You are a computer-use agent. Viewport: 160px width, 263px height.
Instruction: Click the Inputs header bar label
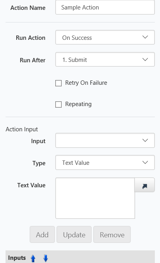(17, 258)
